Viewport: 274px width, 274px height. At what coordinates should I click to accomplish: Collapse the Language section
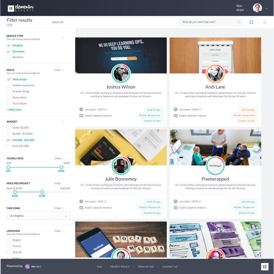63,231
